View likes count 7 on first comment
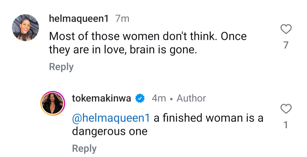This screenshot has height=157, width=307. point(286,45)
